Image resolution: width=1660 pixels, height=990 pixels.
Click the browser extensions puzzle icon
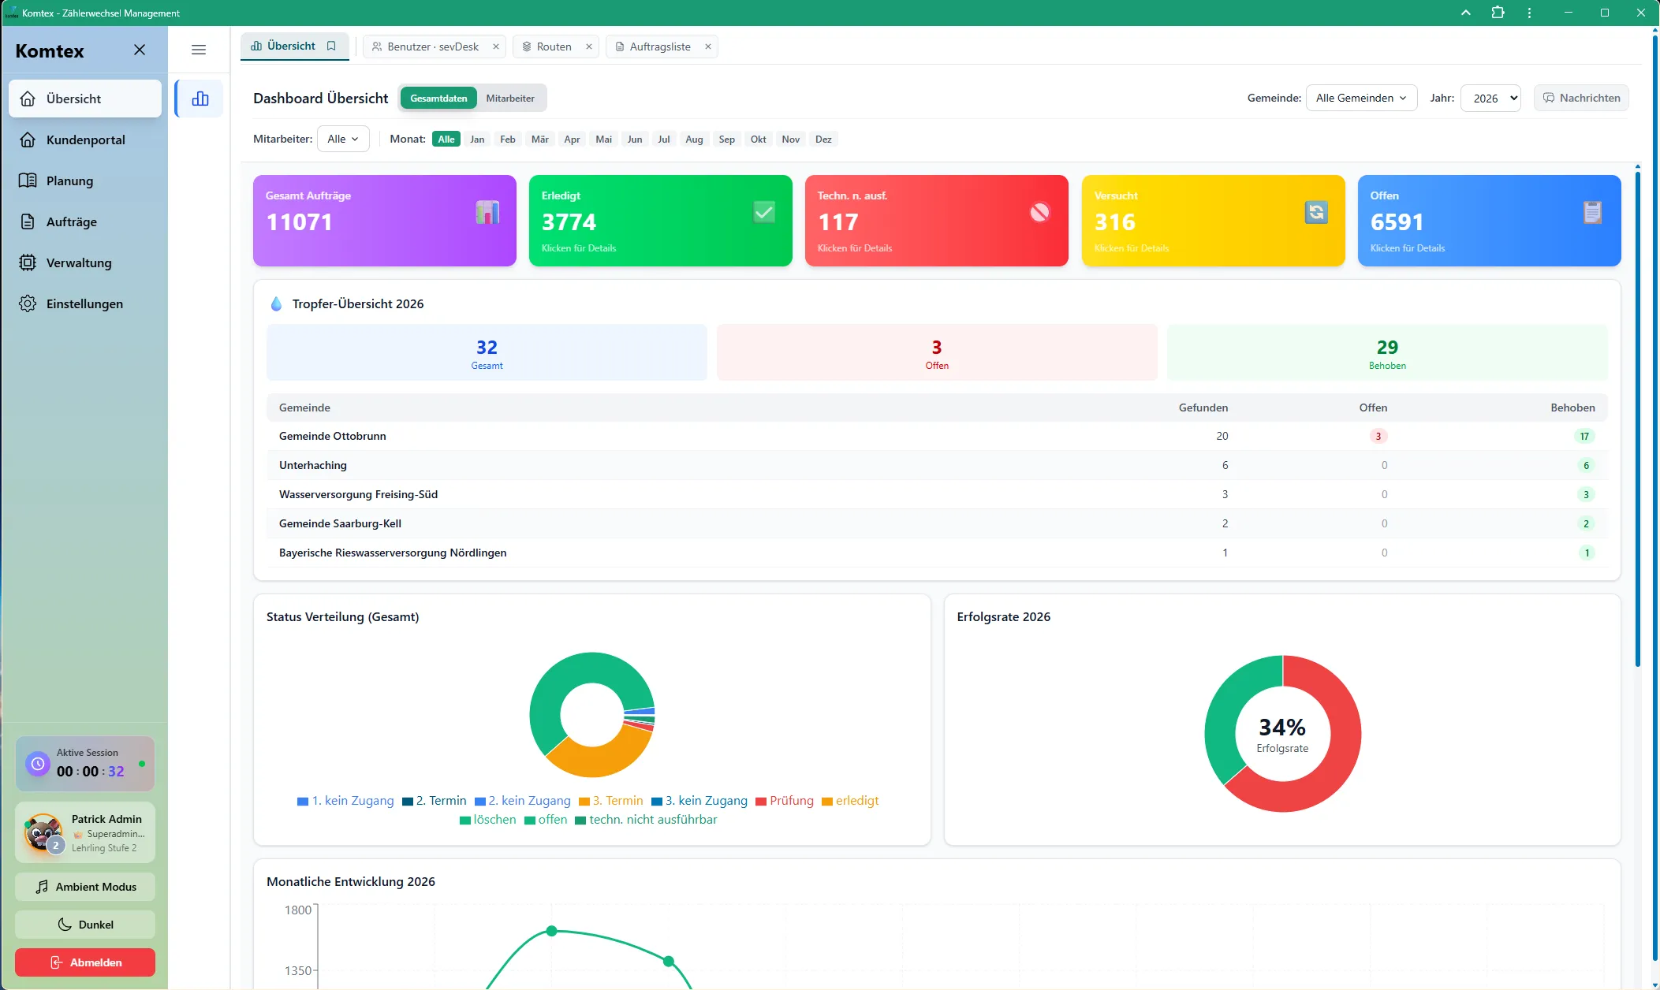tap(1497, 13)
